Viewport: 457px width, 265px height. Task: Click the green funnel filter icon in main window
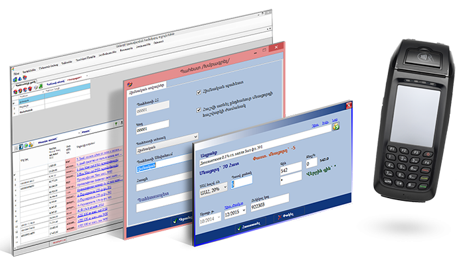(x=116, y=123)
